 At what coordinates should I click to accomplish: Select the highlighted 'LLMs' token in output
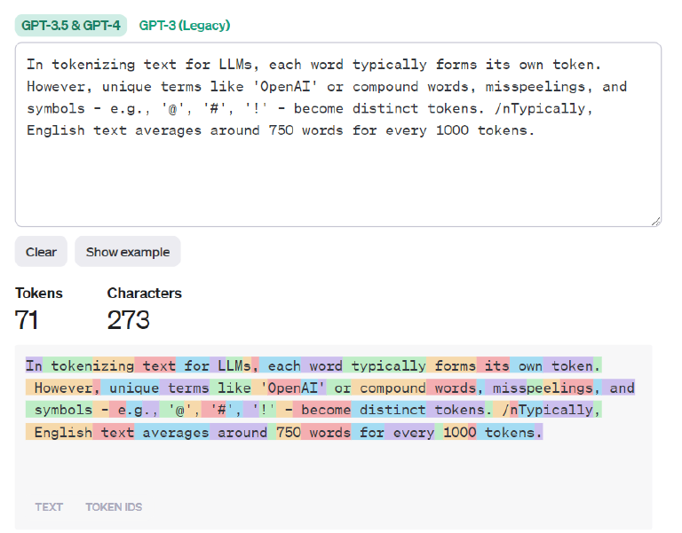(x=234, y=366)
